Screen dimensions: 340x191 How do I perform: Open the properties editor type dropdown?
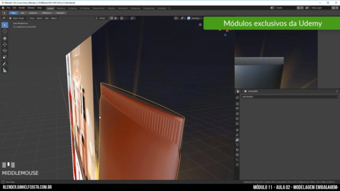tap(239, 91)
